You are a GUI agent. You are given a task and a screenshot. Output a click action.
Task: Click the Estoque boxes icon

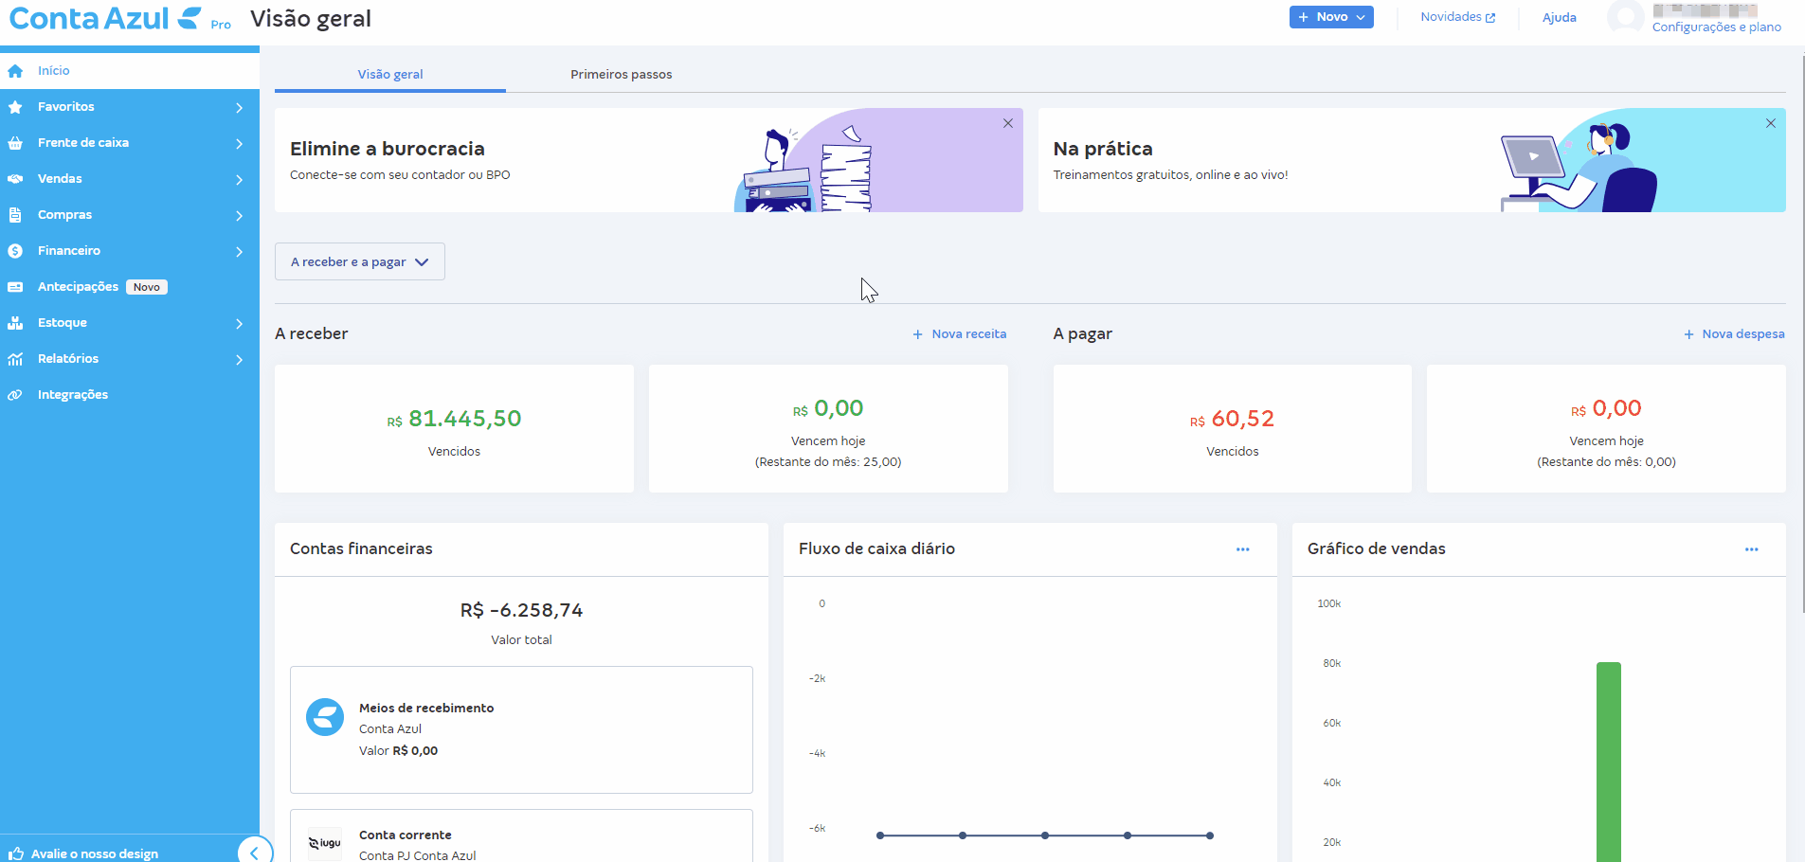(x=15, y=323)
